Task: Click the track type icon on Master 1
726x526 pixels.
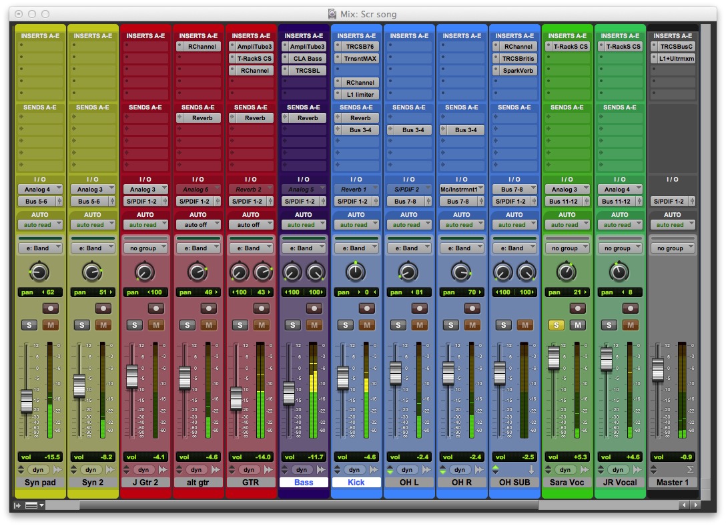Action: pyautogui.click(x=653, y=470)
